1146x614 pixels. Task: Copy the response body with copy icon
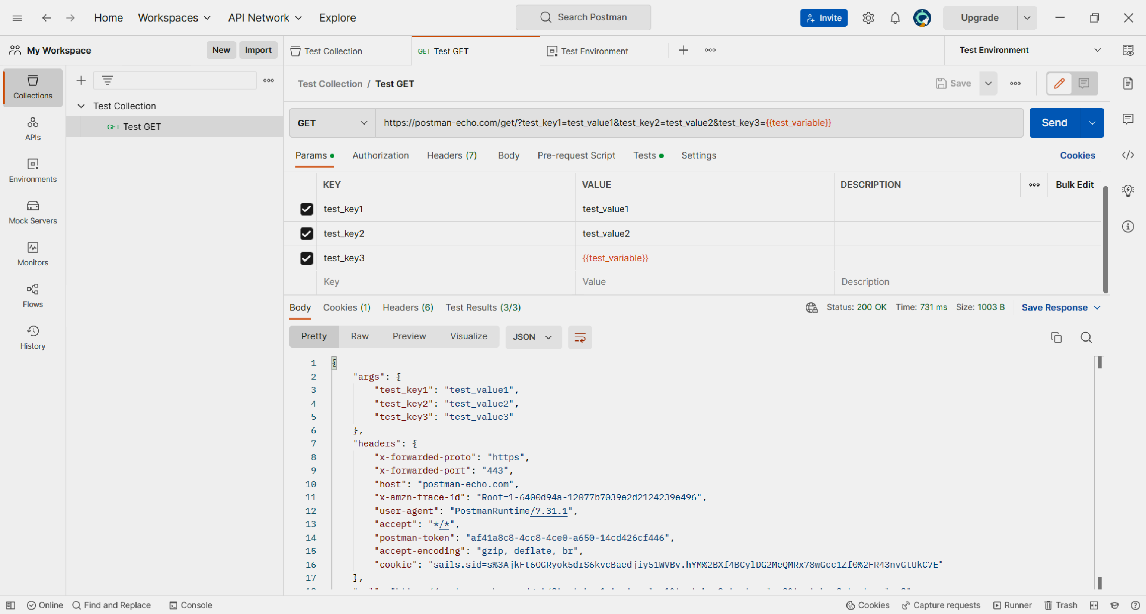(1056, 337)
